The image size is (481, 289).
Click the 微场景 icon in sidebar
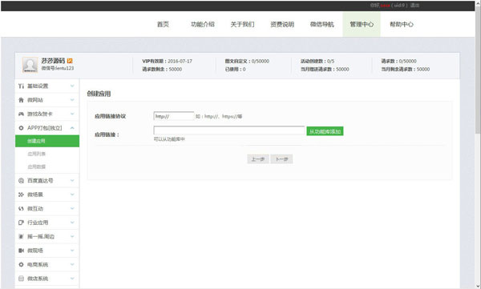21,195
